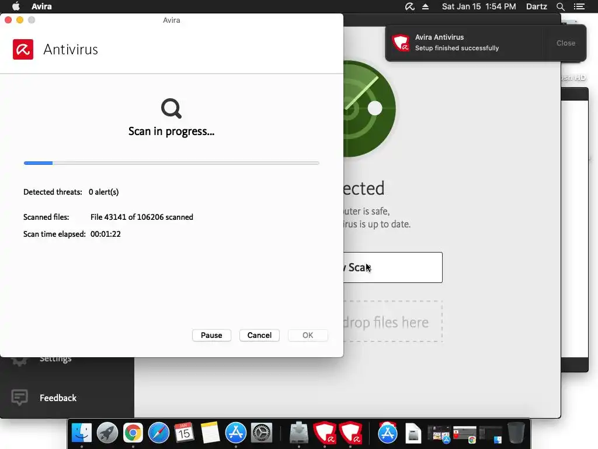Open Notification Center list icon
The image size is (598, 449).
click(x=579, y=6)
